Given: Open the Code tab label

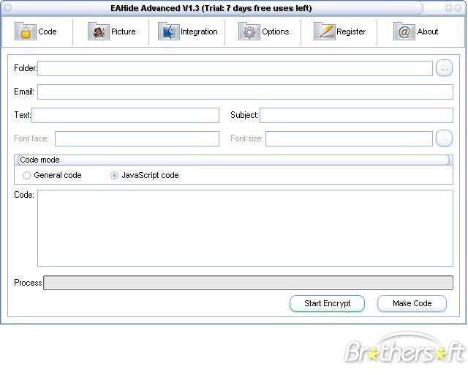Looking at the screenshot, I should 48,31.
